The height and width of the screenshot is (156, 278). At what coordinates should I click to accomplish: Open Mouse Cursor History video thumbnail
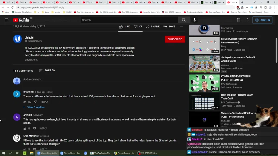(x=204, y=45)
